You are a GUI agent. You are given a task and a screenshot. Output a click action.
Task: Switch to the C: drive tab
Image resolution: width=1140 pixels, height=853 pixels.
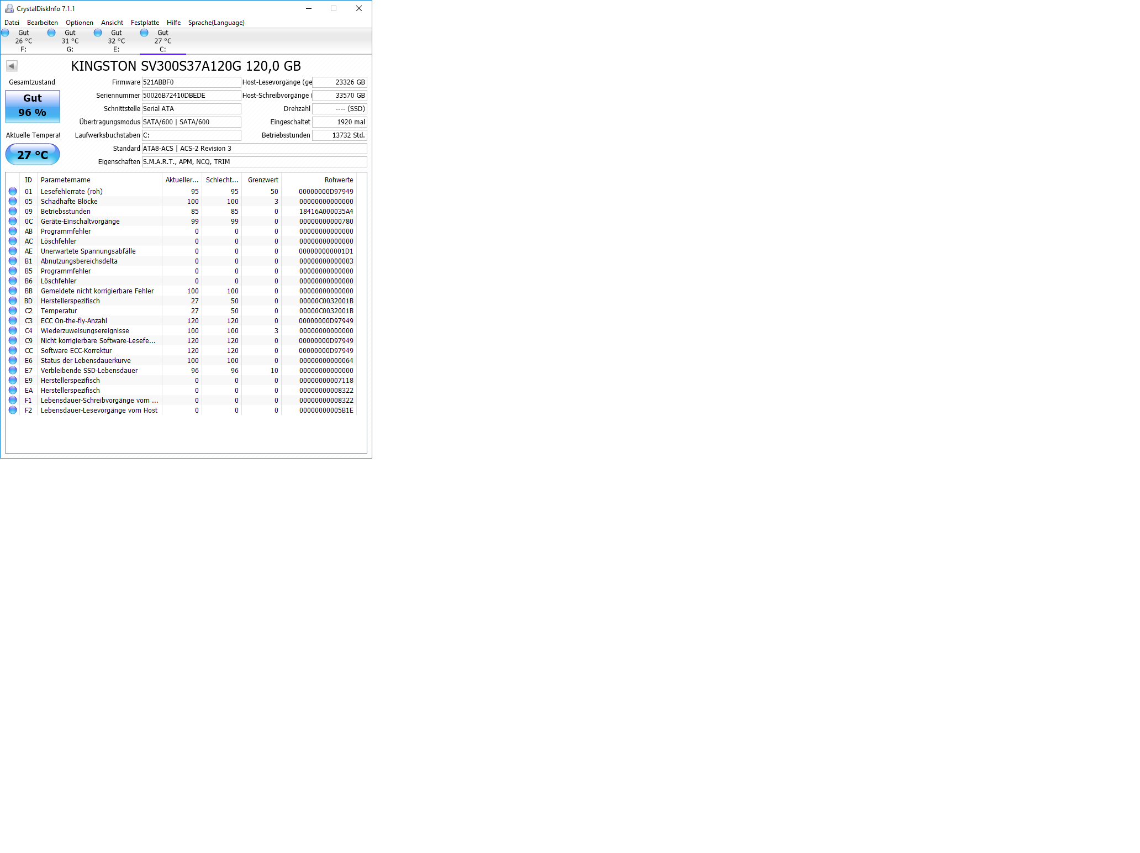[x=162, y=41]
